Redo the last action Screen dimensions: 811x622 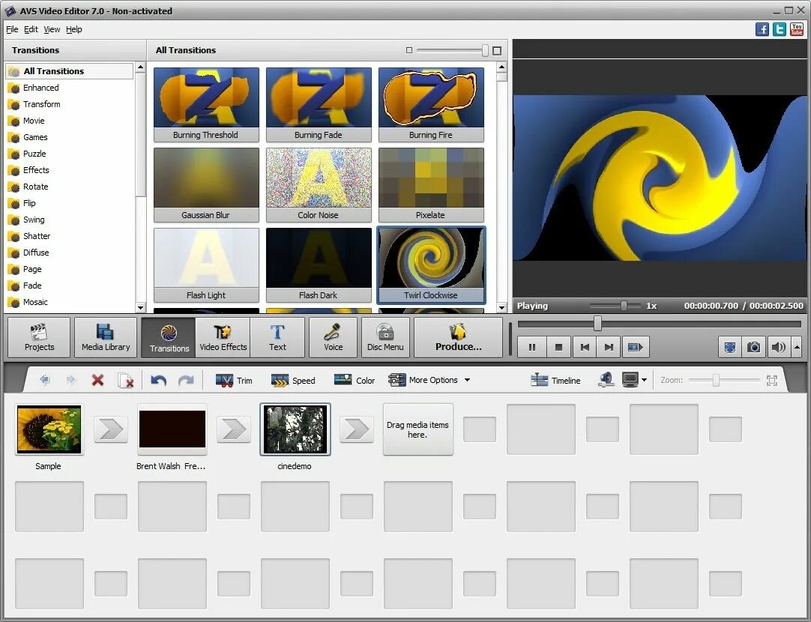click(x=186, y=381)
